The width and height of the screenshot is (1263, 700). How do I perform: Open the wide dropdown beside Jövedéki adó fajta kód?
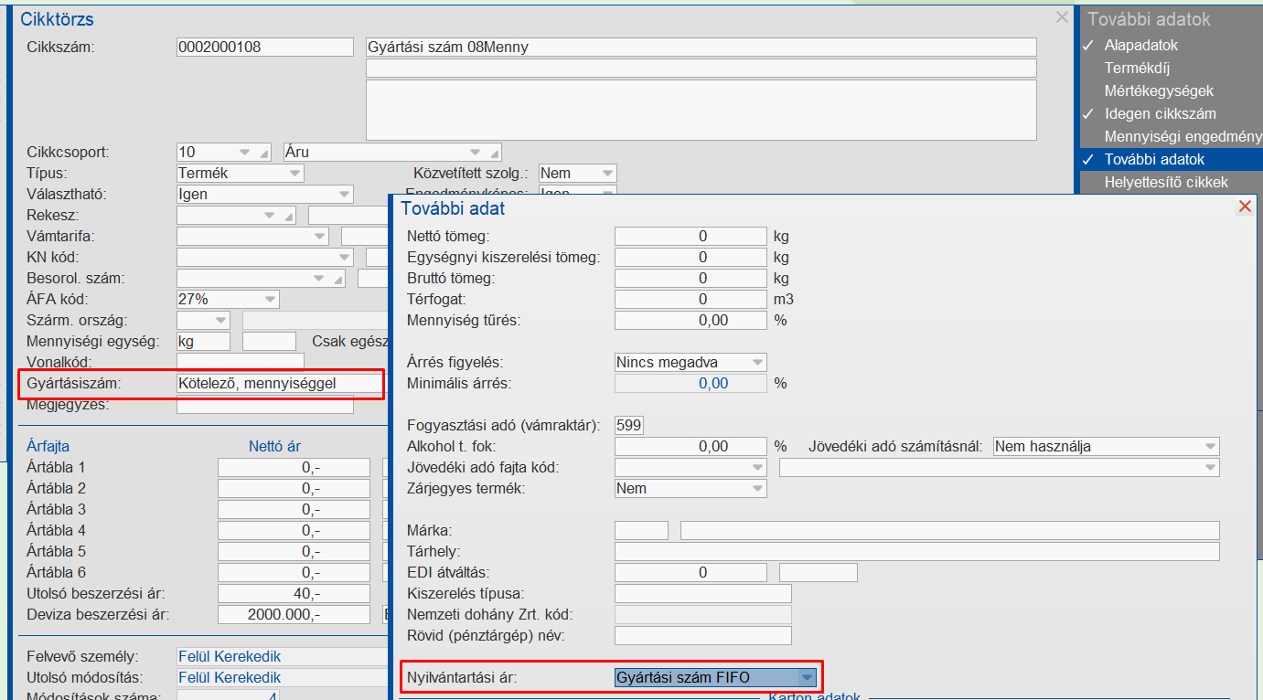(x=1210, y=468)
